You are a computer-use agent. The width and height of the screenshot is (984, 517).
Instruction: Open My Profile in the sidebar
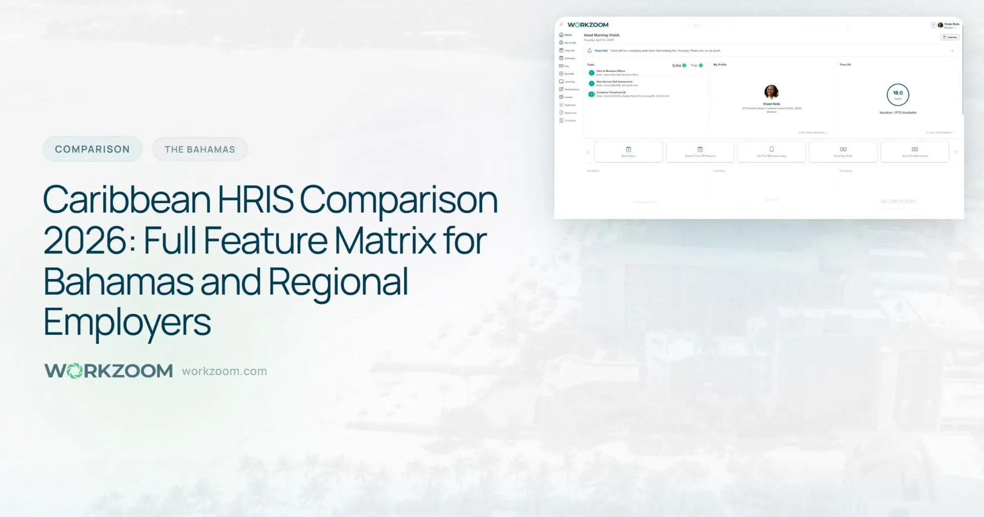click(x=568, y=43)
